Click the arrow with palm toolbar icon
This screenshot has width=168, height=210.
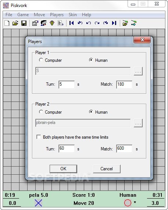133,23
